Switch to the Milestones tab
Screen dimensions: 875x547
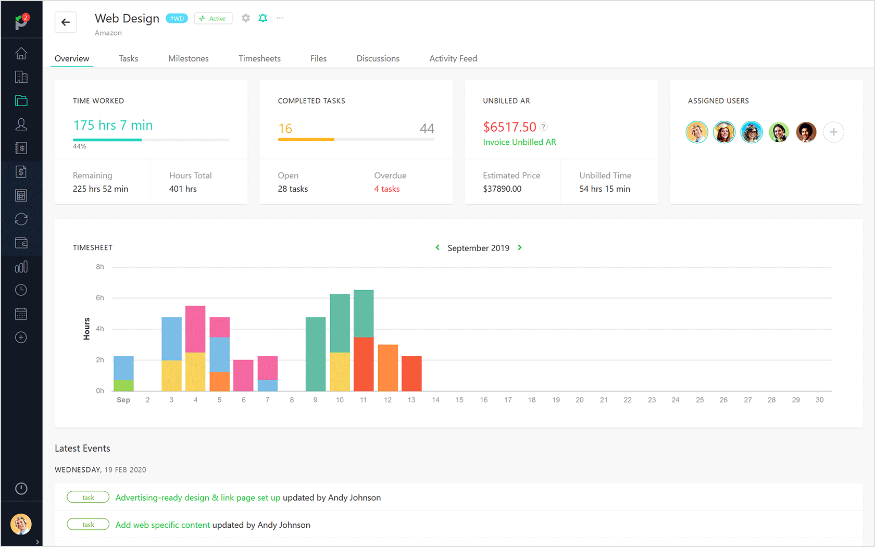(x=188, y=58)
